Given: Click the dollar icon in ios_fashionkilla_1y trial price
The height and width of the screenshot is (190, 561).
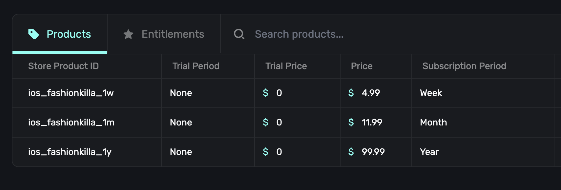Looking at the screenshot, I should (266, 152).
